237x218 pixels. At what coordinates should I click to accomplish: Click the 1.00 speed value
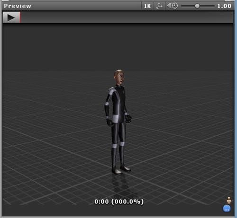point(224,6)
